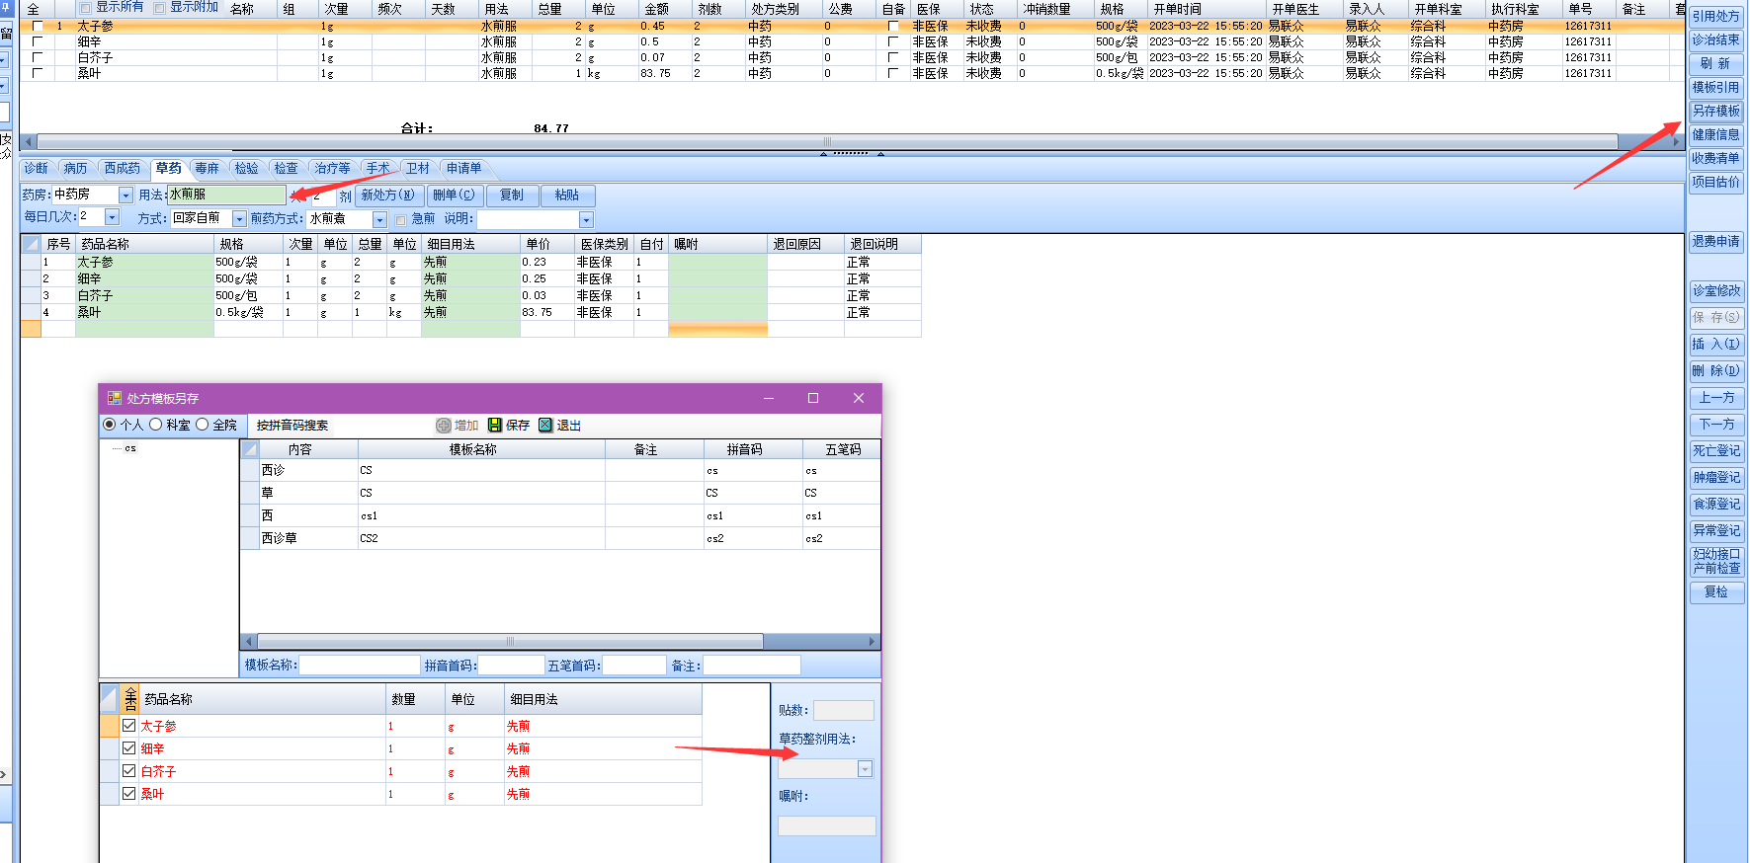Screen dimensions: 1750x863
Task: Open the 手术 tab
Action: tap(378, 169)
